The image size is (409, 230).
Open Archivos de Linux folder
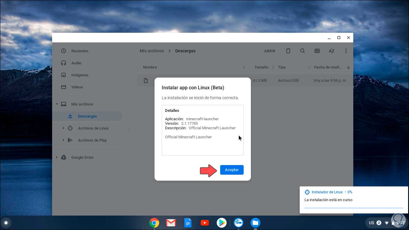tap(93, 128)
